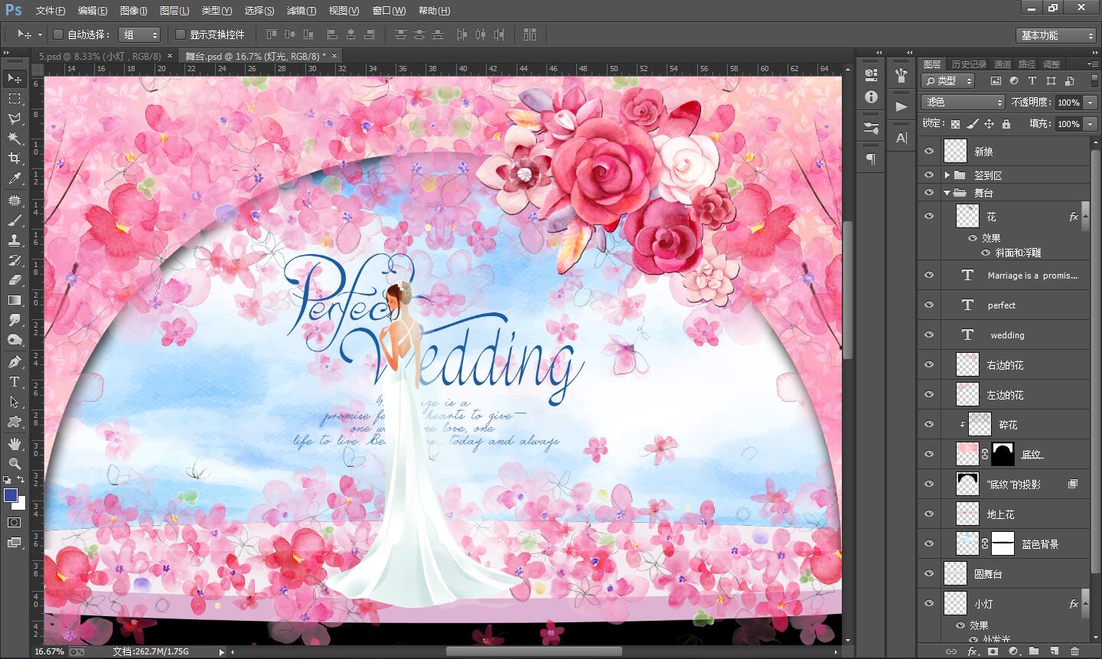Open the Brush Presets panel icon

tap(871, 129)
